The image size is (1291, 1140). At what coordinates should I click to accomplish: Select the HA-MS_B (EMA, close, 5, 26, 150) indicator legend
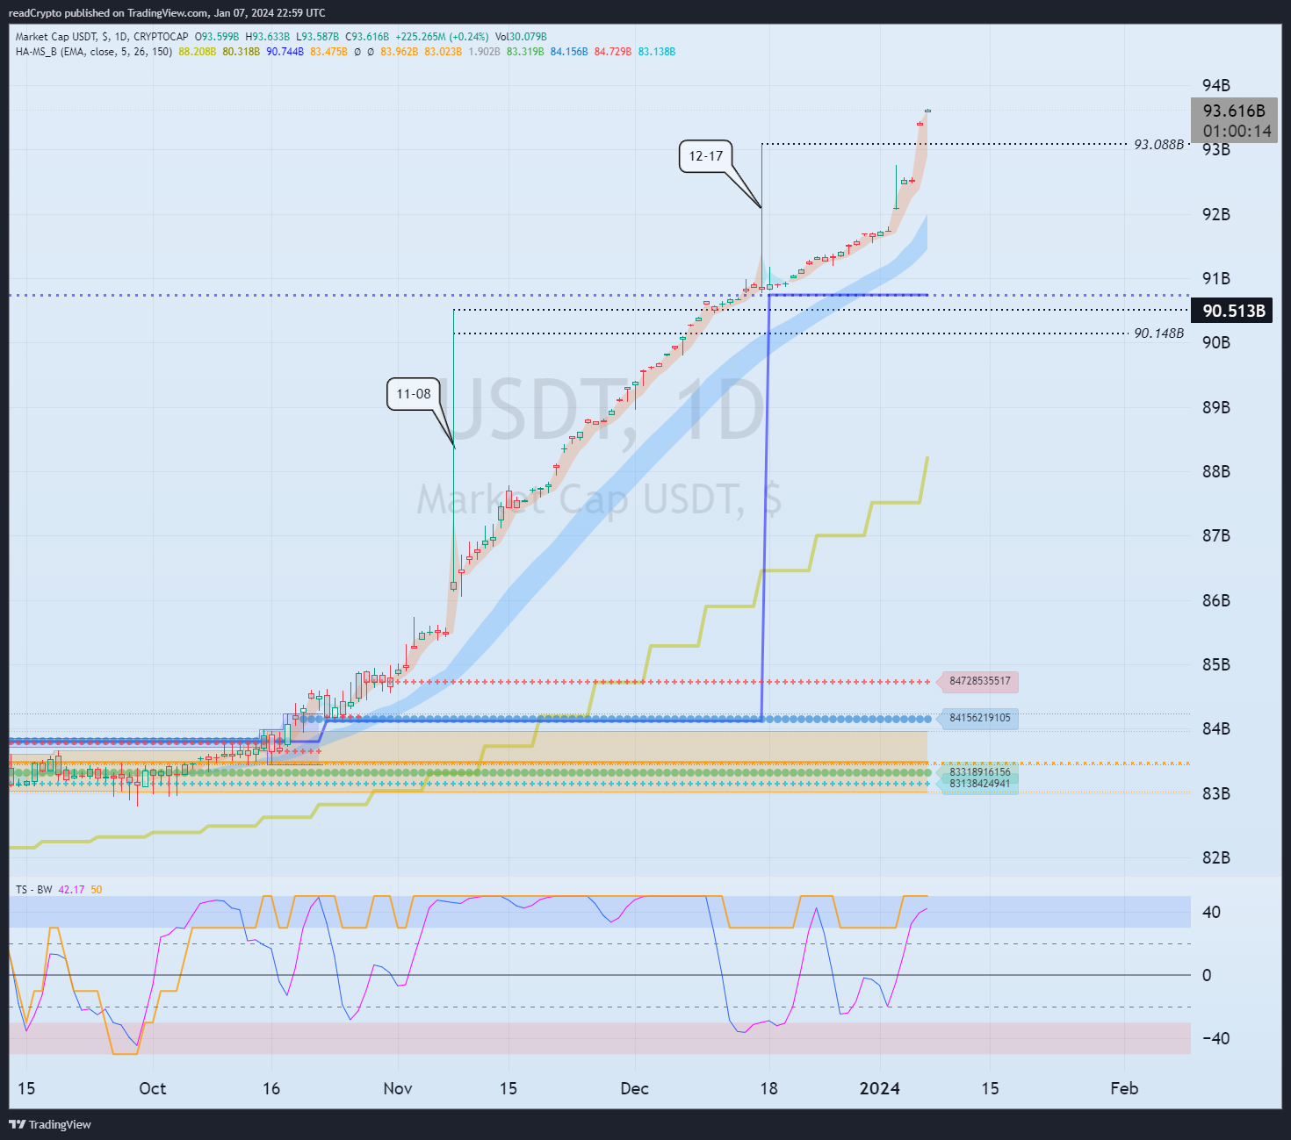click(x=94, y=52)
